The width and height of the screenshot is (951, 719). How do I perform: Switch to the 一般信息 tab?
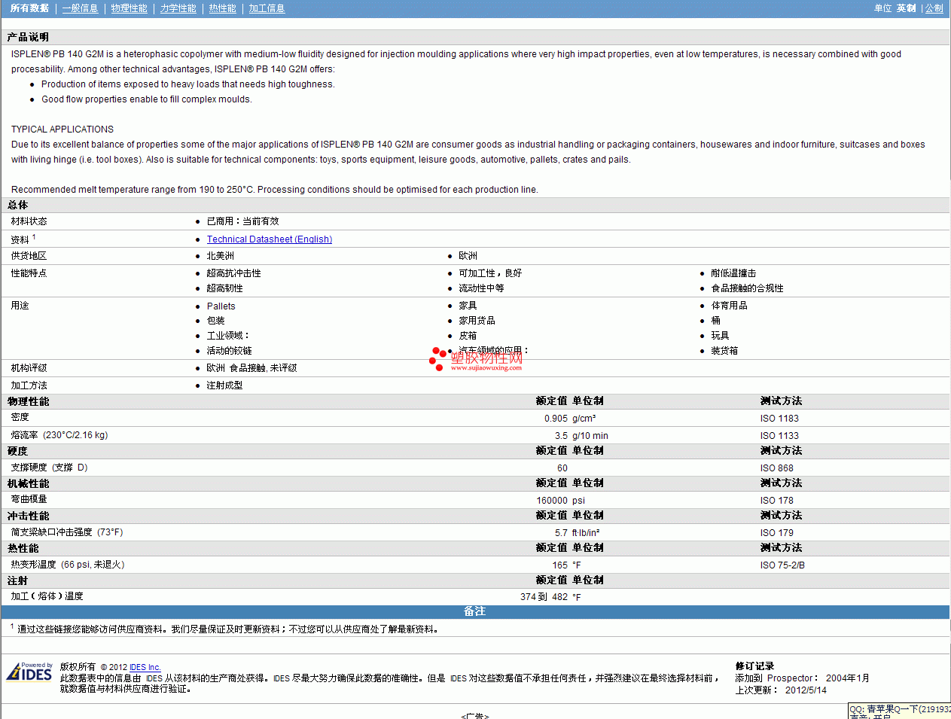(x=80, y=8)
